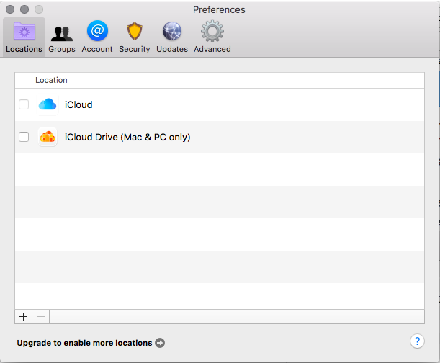
Task: Open the Account preferences pane
Action: (97, 37)
